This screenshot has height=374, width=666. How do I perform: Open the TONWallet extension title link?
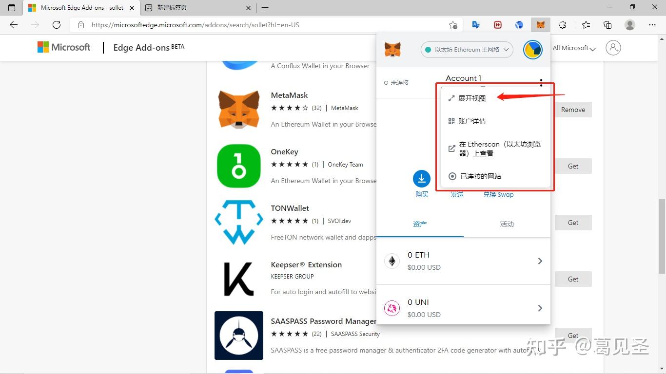pos(290,208)
